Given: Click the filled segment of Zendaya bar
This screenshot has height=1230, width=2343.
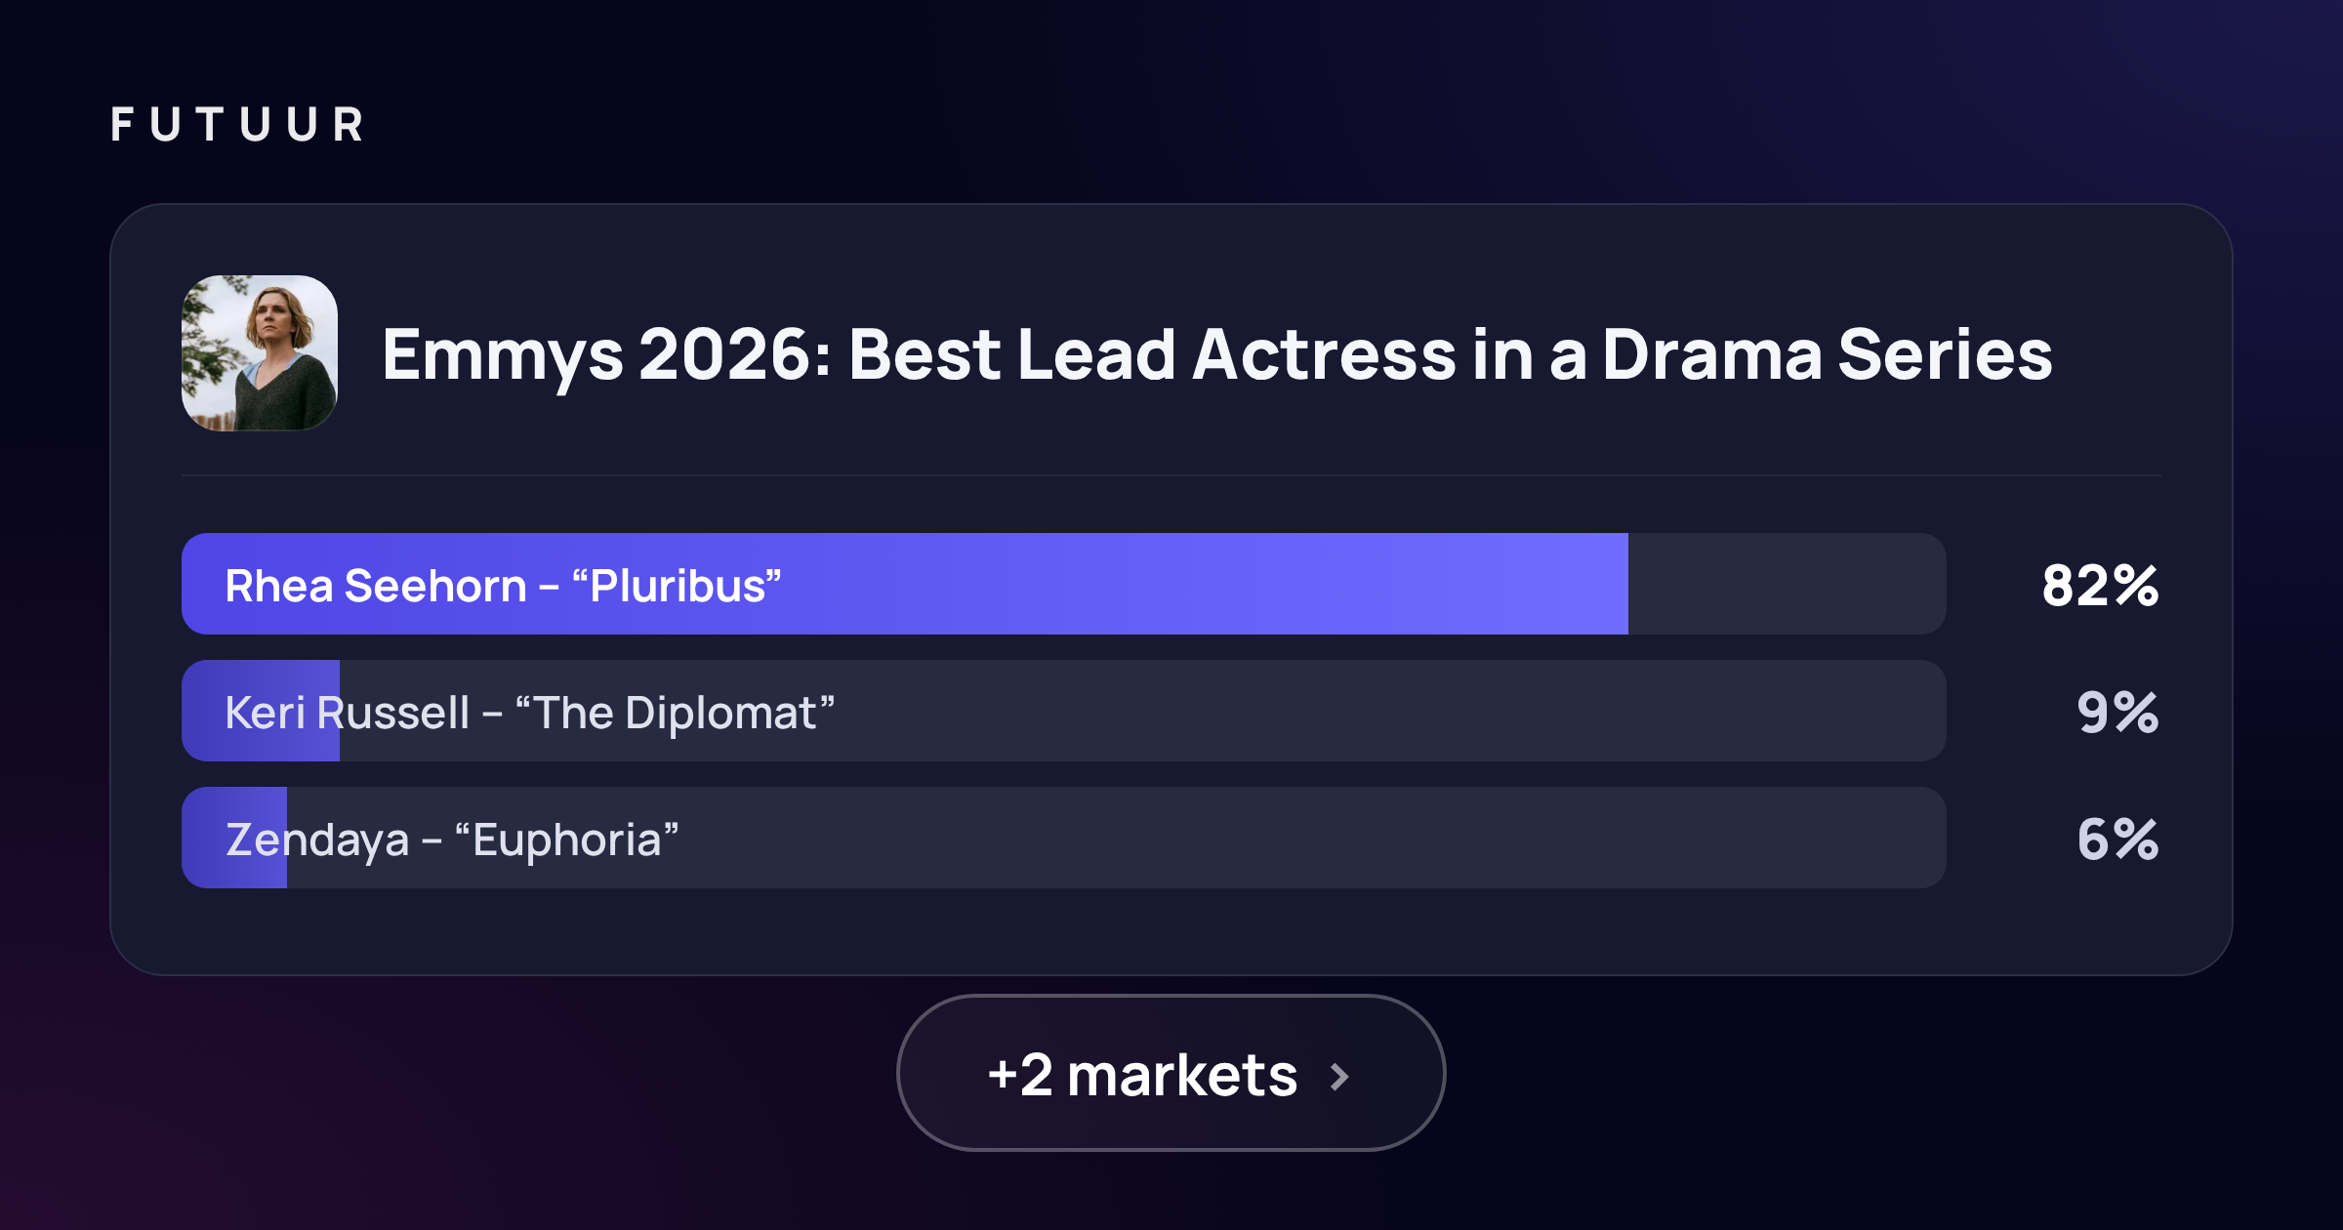Looking at the screenshot, I should pyautogui.click(x=234, y=838).
